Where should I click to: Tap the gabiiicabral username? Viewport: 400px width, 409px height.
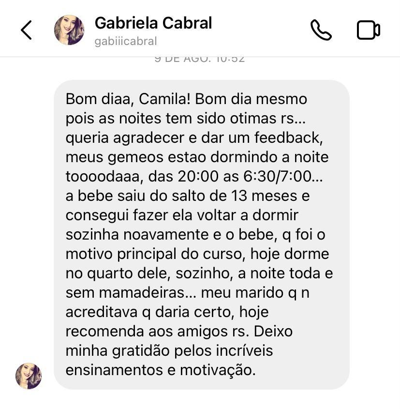[x=126, y=41]
